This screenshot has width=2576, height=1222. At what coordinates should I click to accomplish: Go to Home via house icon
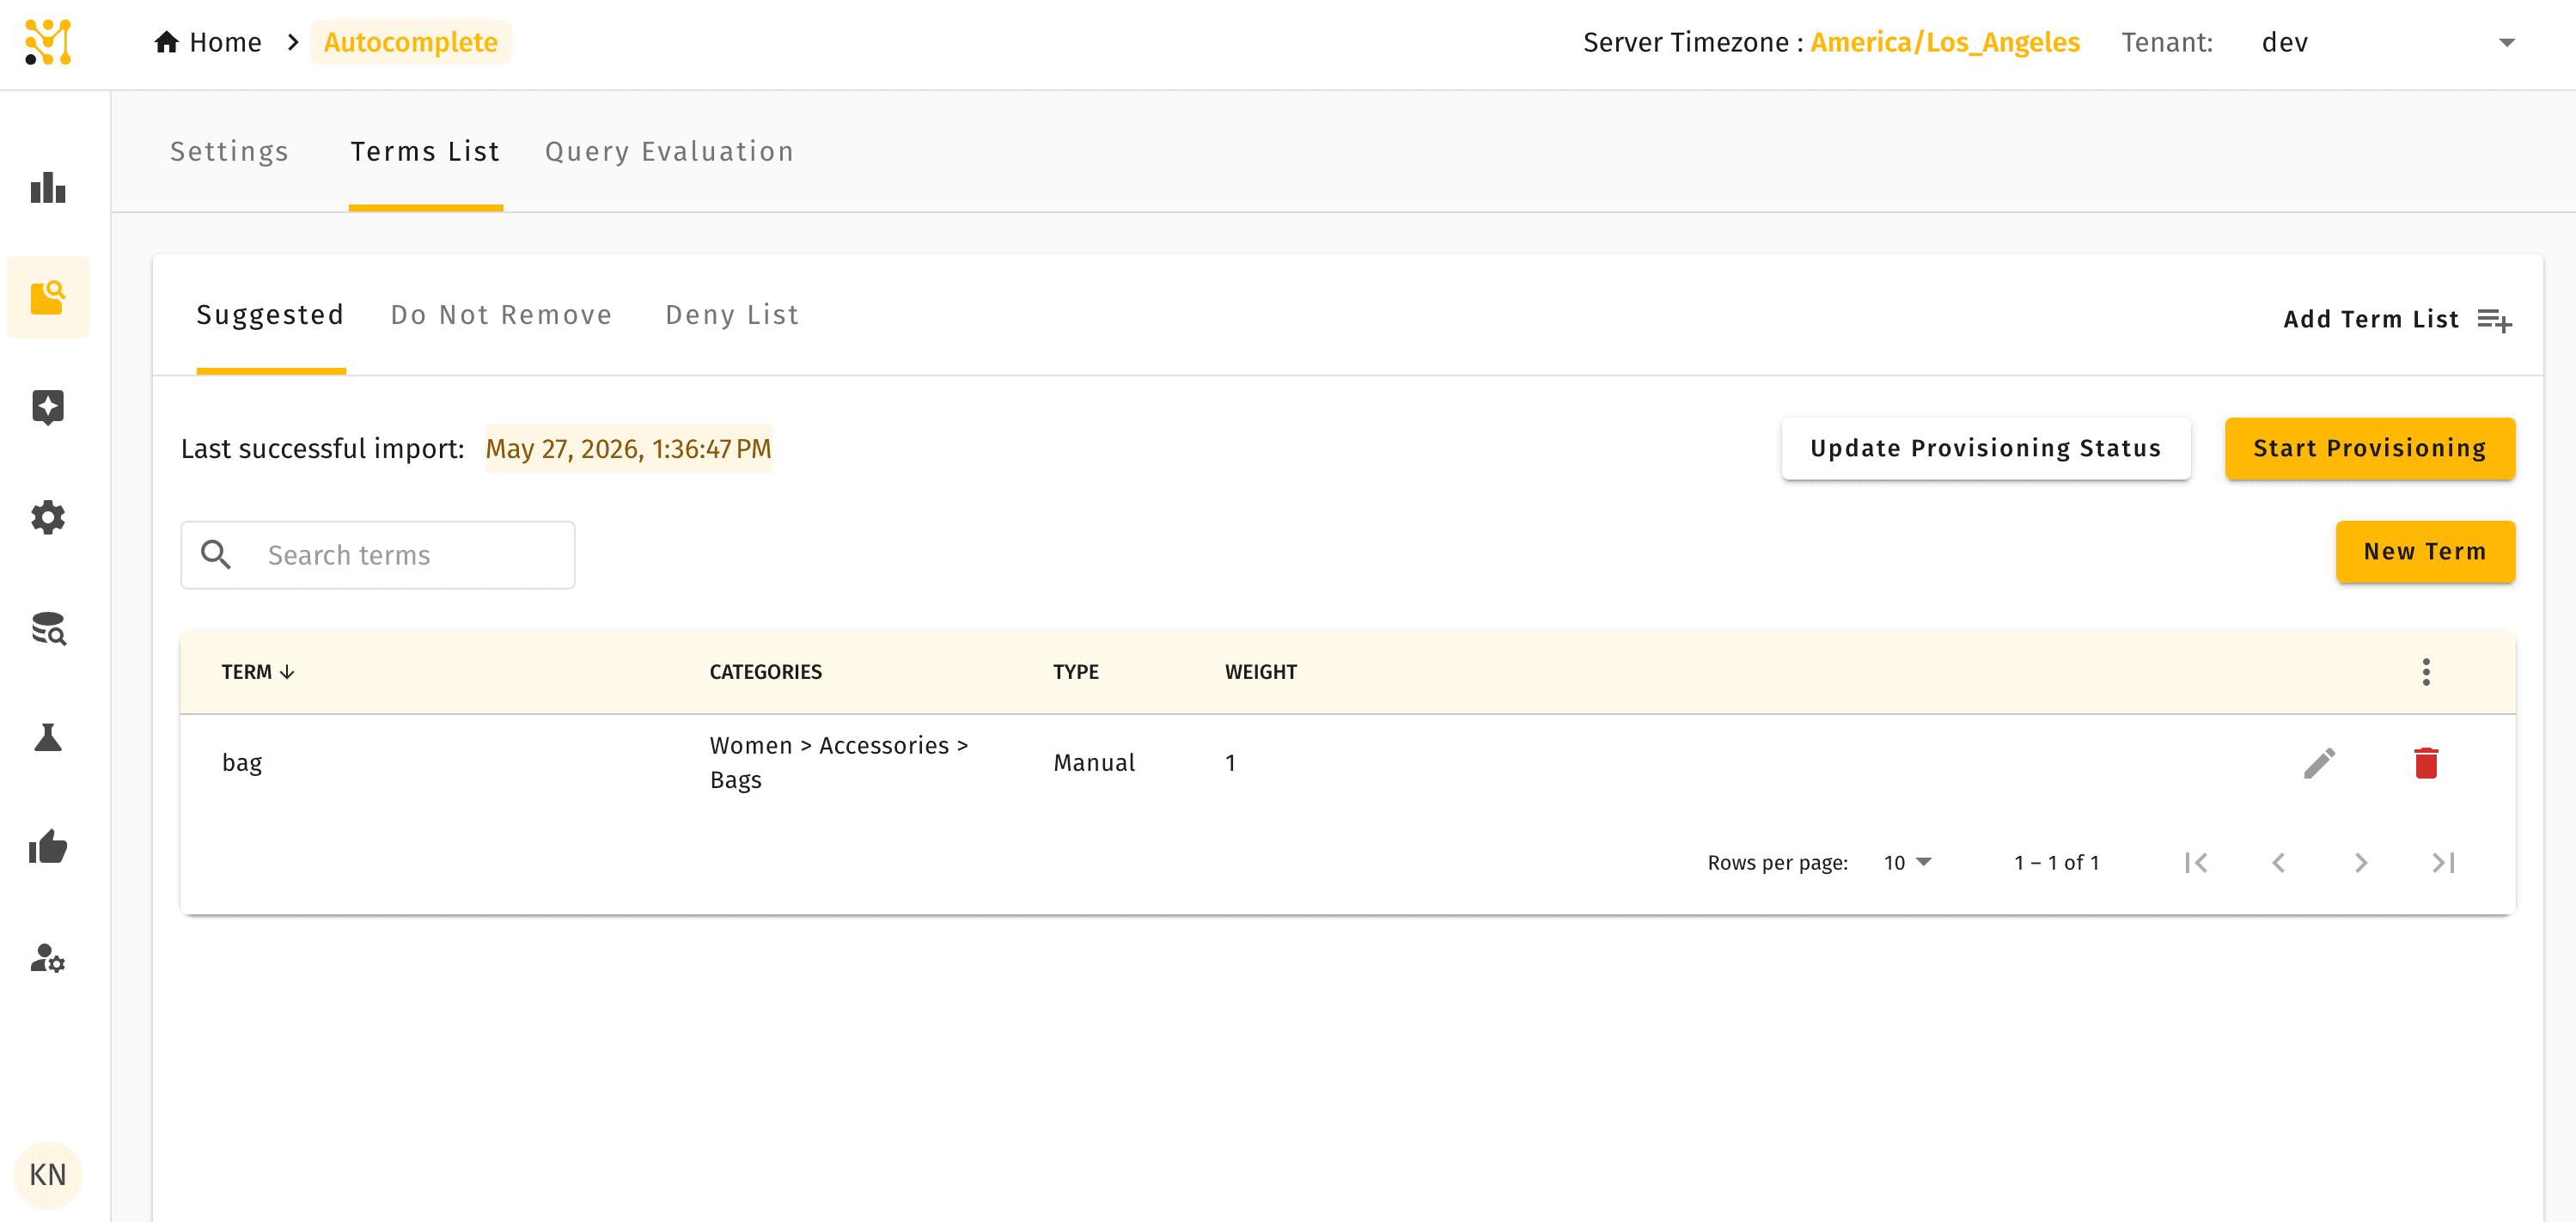[x=166, y=42]
